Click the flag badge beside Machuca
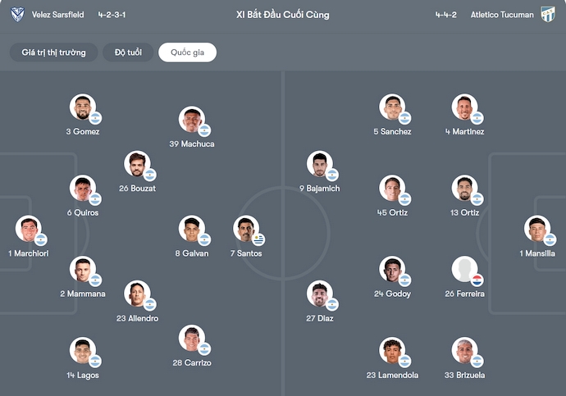 point(204,130)
